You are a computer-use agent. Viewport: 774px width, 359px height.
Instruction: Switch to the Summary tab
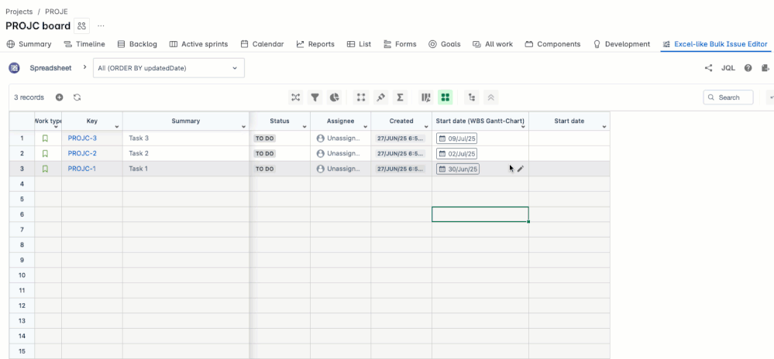tap(29, 44)
